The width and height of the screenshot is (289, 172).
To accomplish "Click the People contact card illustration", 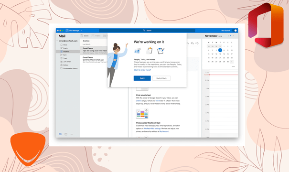I will (138, 51).
